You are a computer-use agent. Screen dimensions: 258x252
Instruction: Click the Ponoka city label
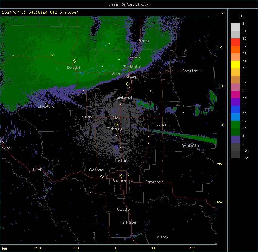(144, 41)
